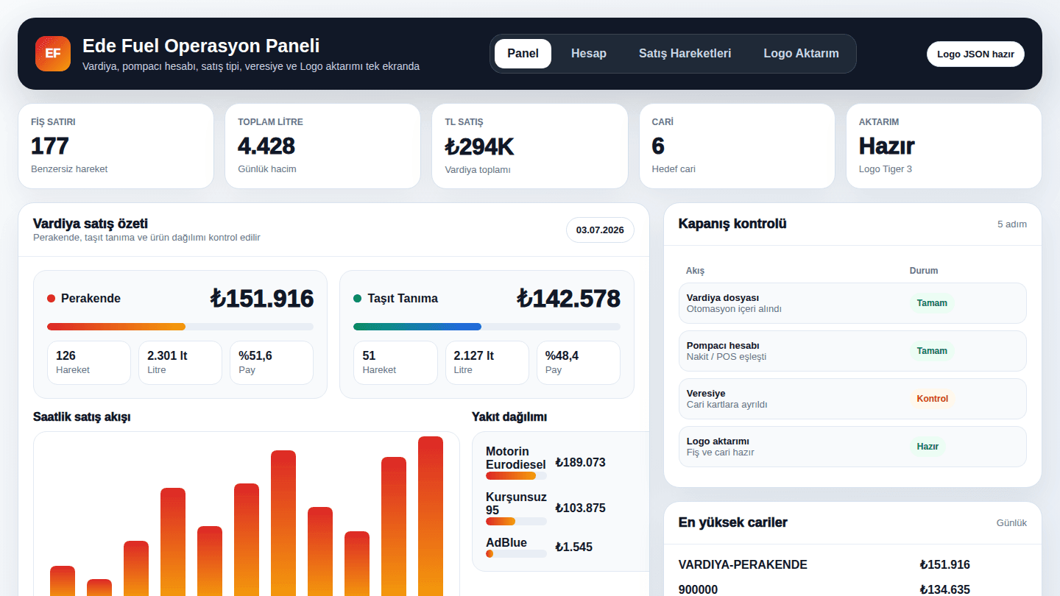
Task: Go to the Panel tab
Action: pyautogui.click(x=523, y=54)
